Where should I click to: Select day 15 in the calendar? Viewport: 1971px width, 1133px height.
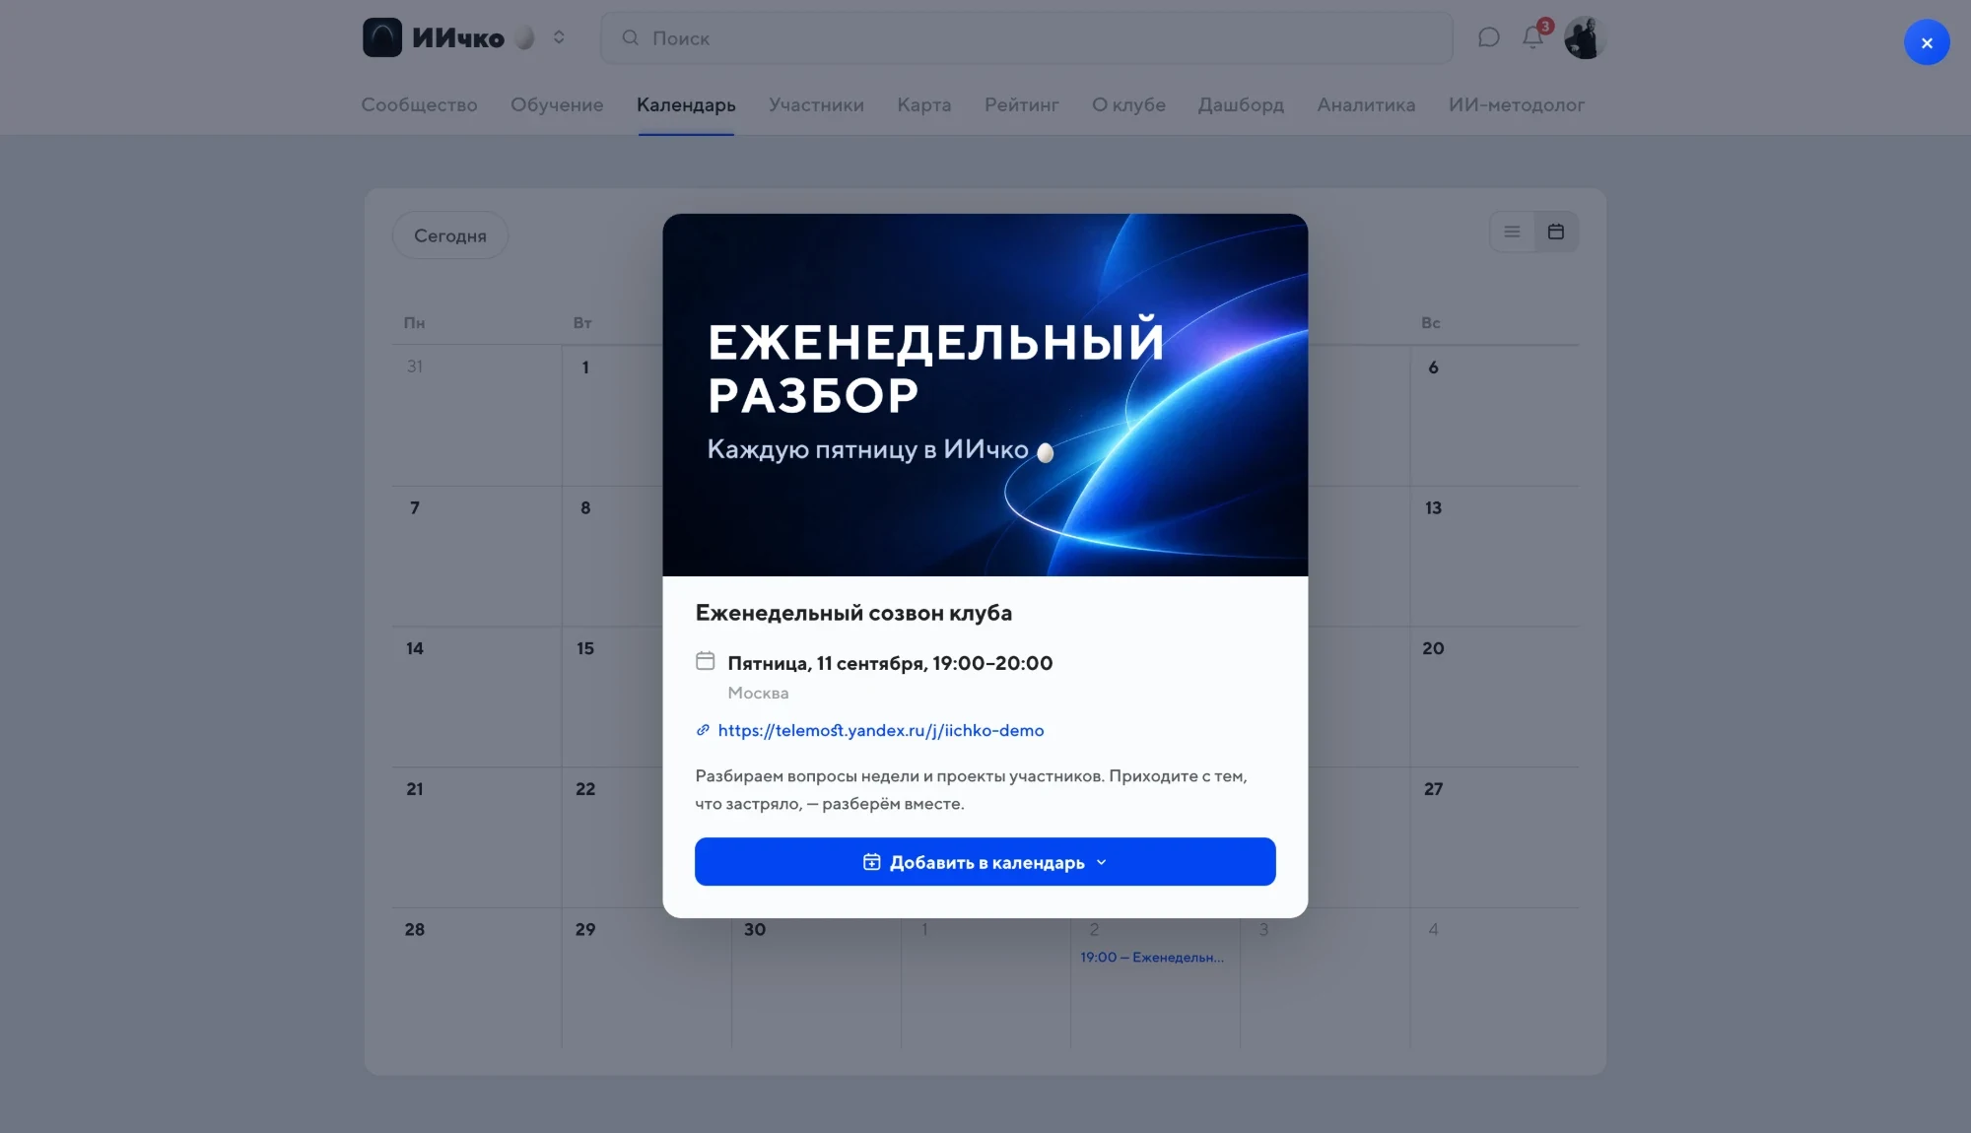585,648
